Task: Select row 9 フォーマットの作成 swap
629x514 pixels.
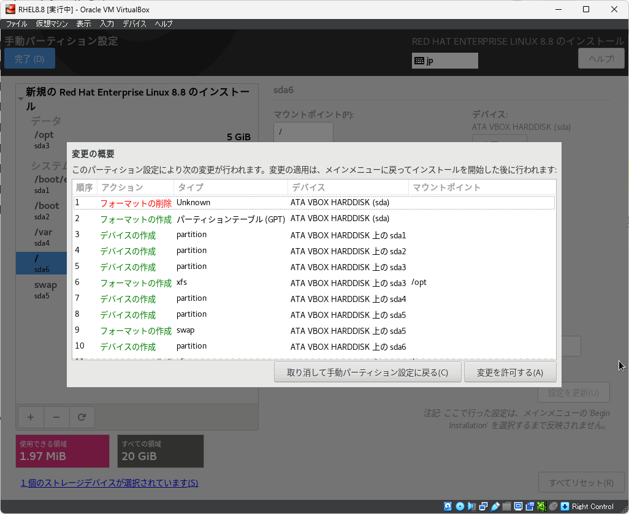Action: click(x=314, y=331)
